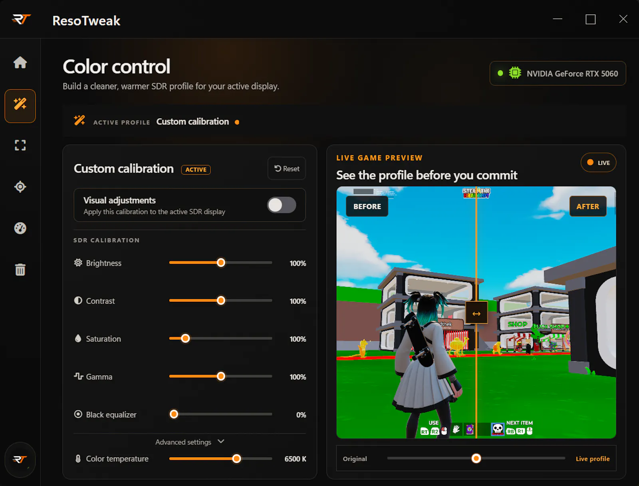Click the Saturation 100% value
Screen dimensions: 639x486
coord(298,339)
